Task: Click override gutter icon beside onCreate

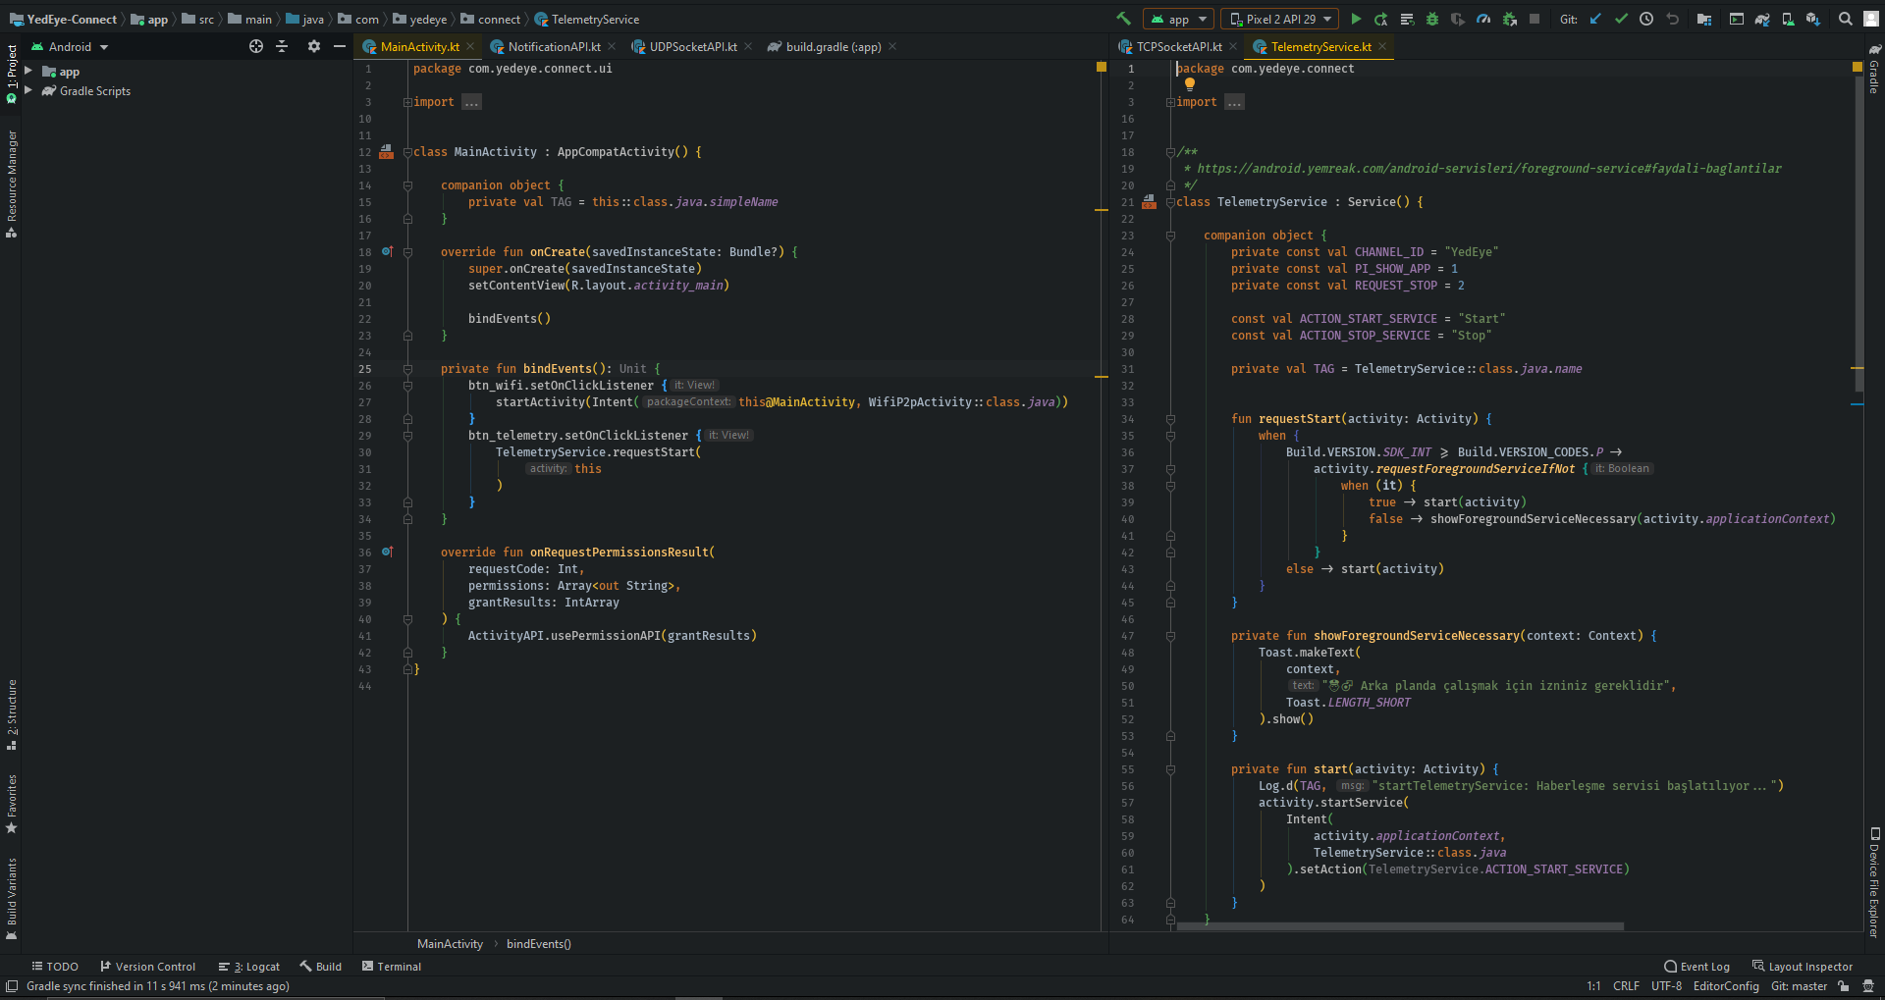Action: click(x=387, y=251)
